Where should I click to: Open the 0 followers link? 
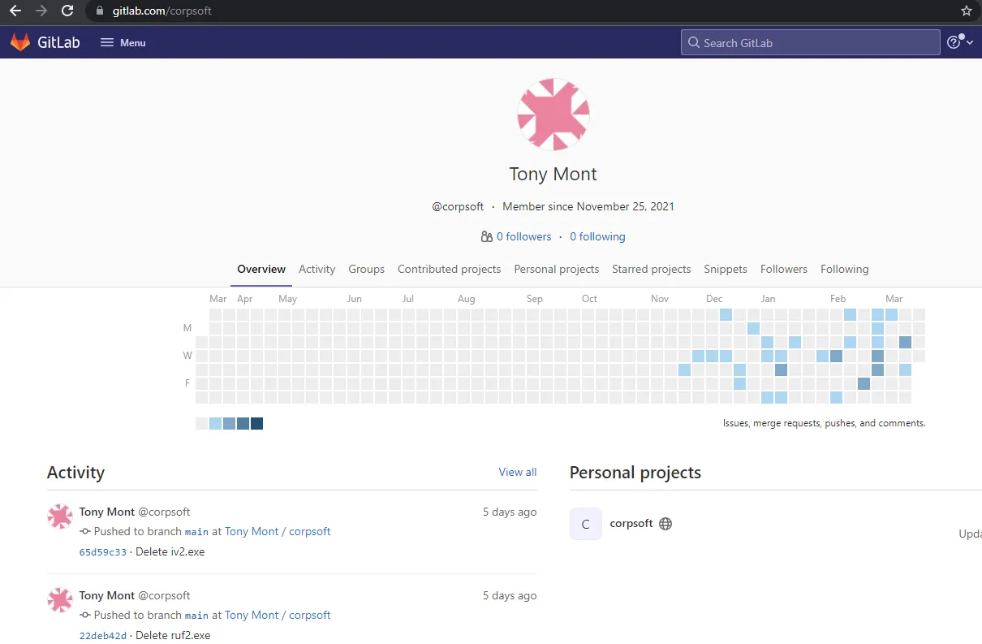[x=523, y=237]
